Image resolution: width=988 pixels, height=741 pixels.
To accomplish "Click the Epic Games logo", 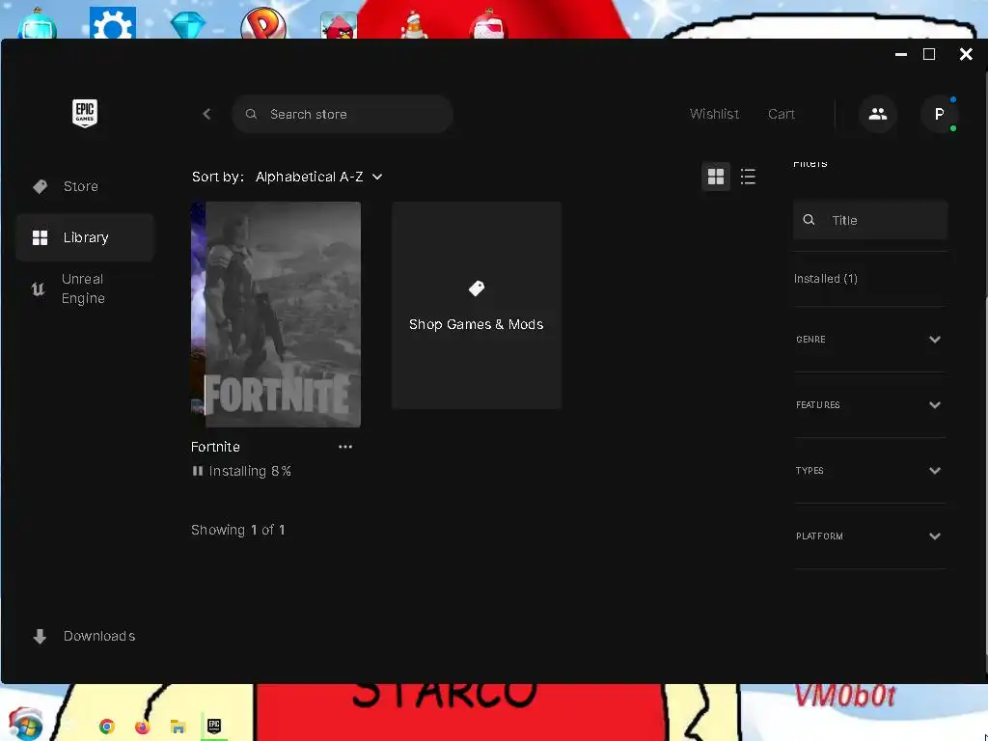I will (85, 114).
